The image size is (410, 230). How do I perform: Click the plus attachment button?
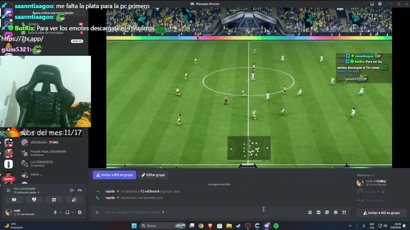[97, 212]
